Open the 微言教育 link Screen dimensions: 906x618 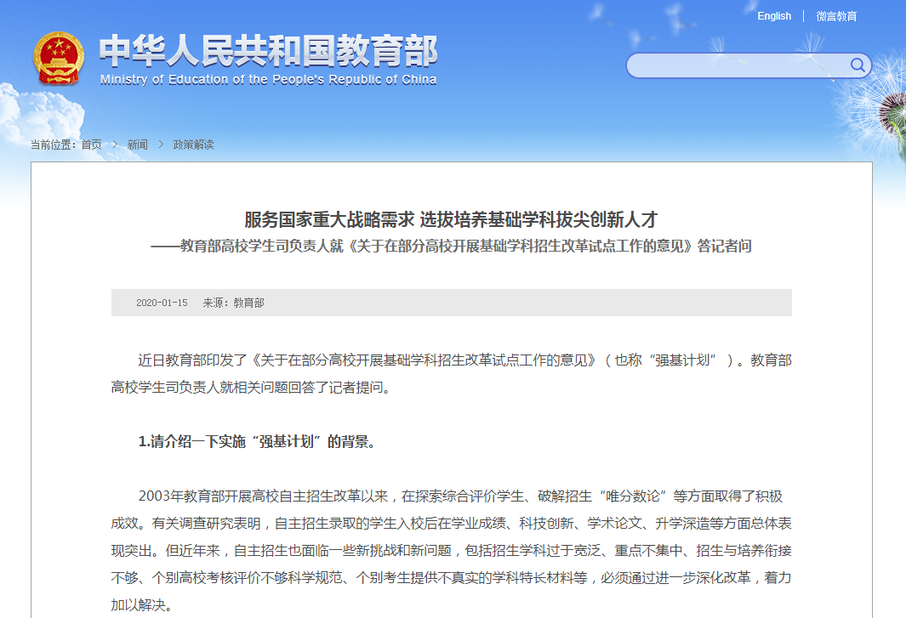pos(836,16)
